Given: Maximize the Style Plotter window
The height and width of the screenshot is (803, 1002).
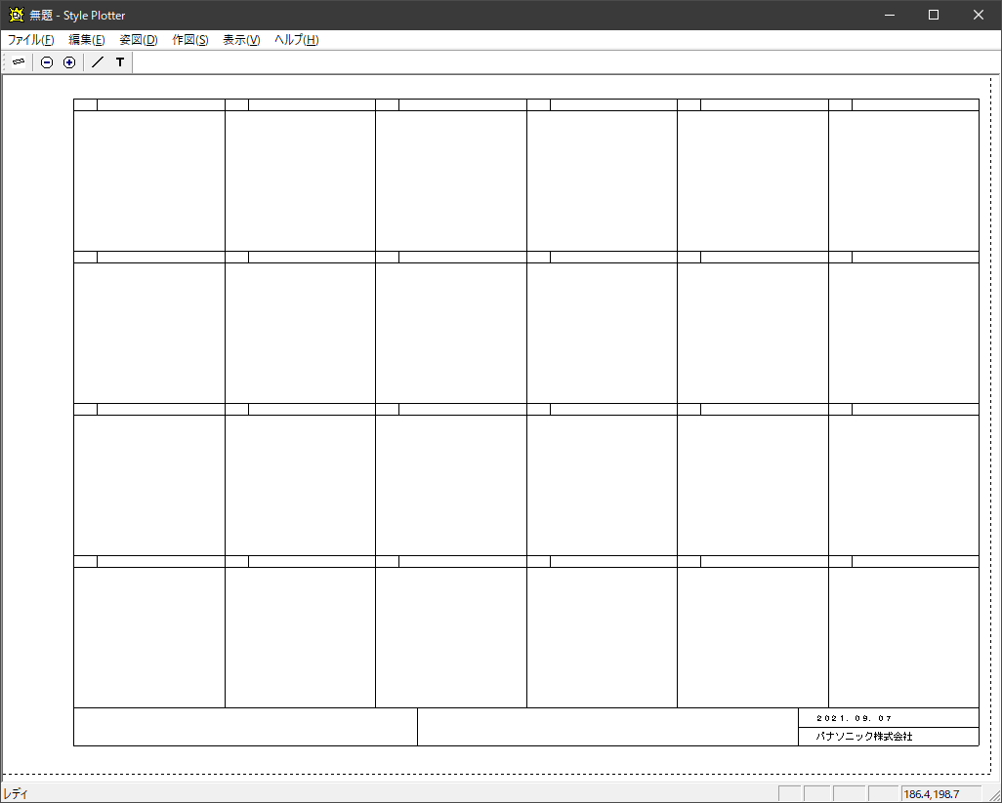Looking at the screenshot, I should [934, 15].
